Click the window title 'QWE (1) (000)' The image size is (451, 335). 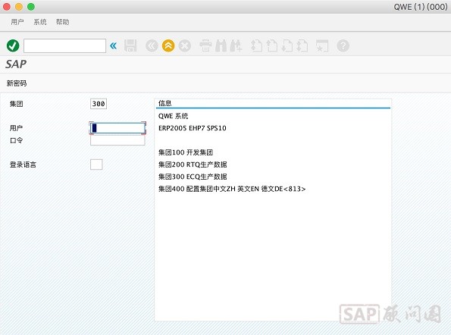(421, 7)
